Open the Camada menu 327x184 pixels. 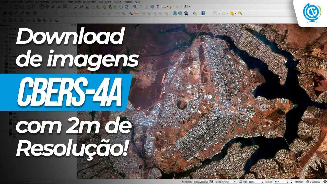tap(29, 2)
